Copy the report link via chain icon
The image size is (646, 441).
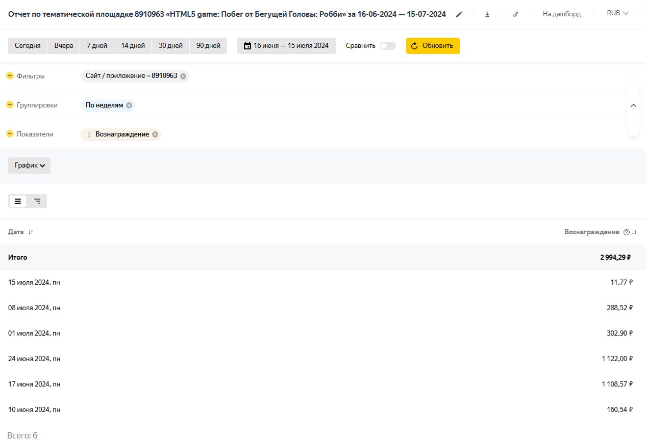click(515, 14)
